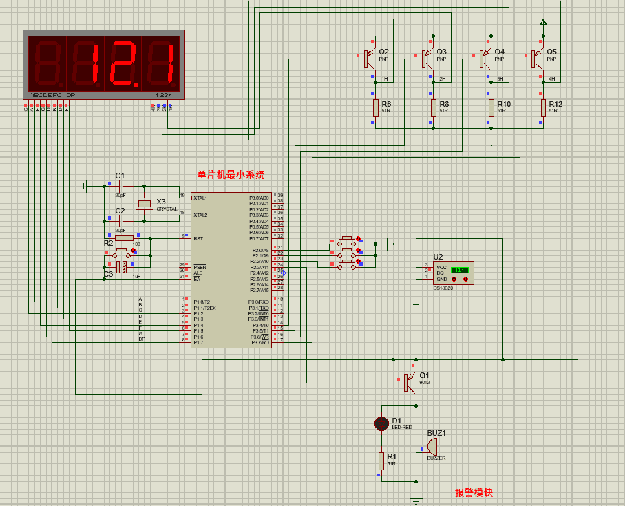The height and width of the screenshot is (506, 625).
Task: Select capacitor C1 symbol
Action: pyautogui.click(x=121, y=186)
